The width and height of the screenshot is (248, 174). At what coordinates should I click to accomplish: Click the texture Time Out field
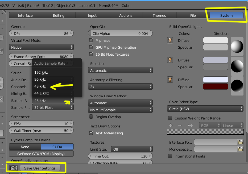tap(120, 156)
